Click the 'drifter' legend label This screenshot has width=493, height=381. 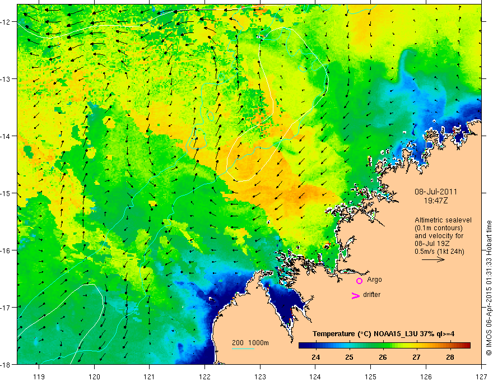[371, 295]
